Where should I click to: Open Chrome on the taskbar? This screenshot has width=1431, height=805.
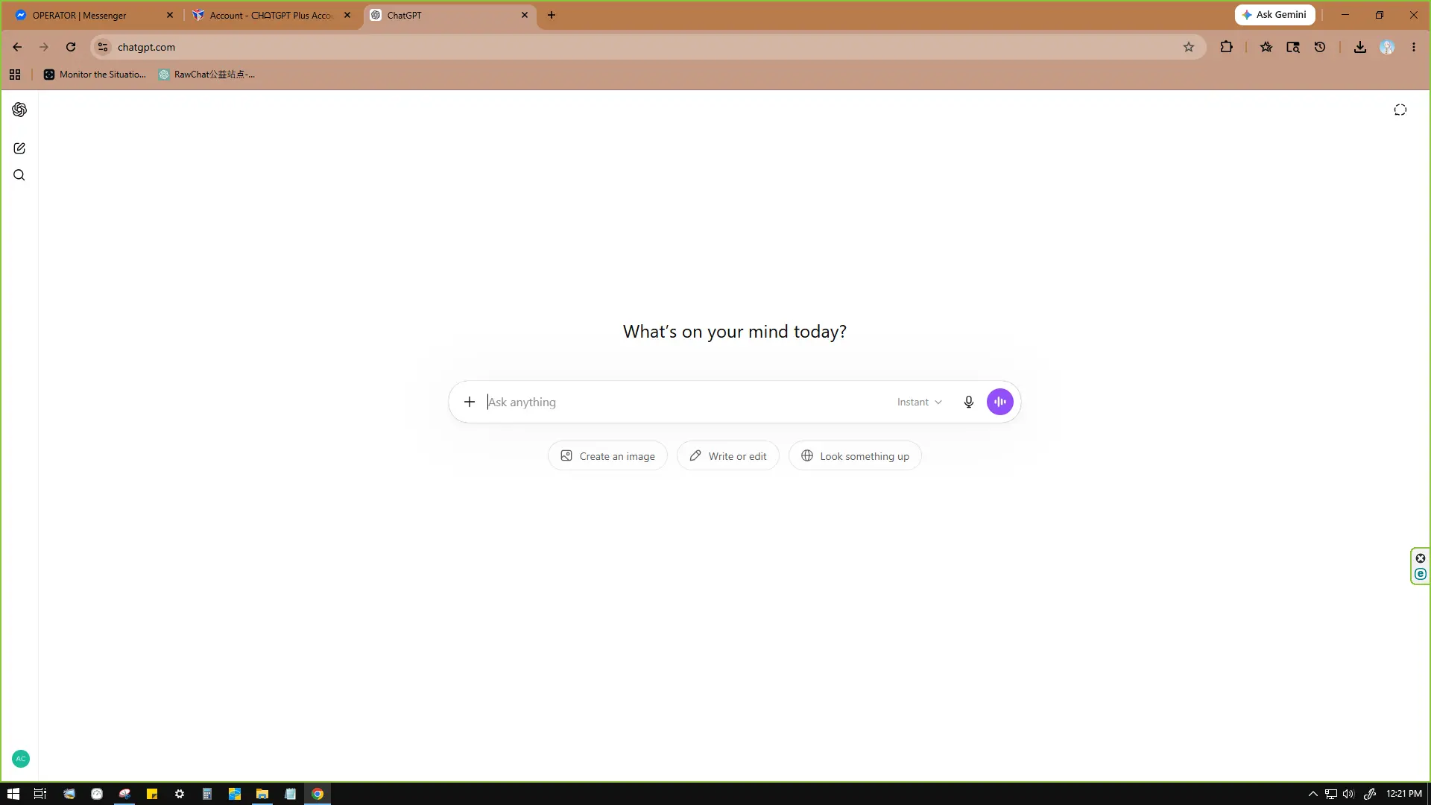(x=318, y=794)
